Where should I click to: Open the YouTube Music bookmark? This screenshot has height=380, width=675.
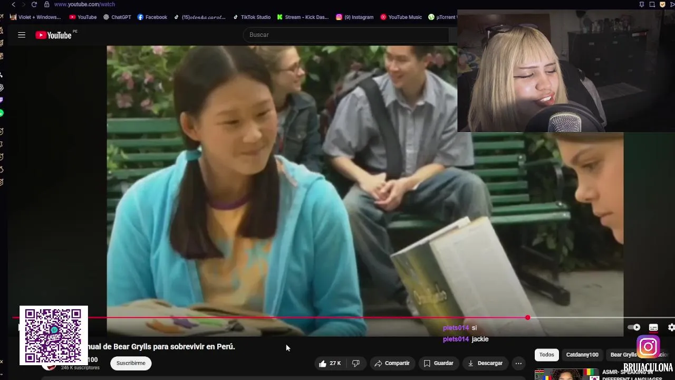pyautogui.click(x=401, y=17)
